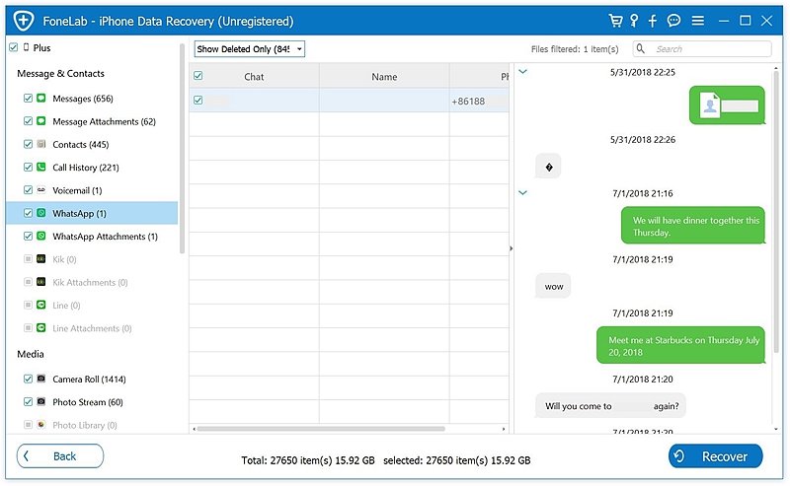Uncheck the Messages (656) checkbox
790x486 pixels.
[29, 99]
